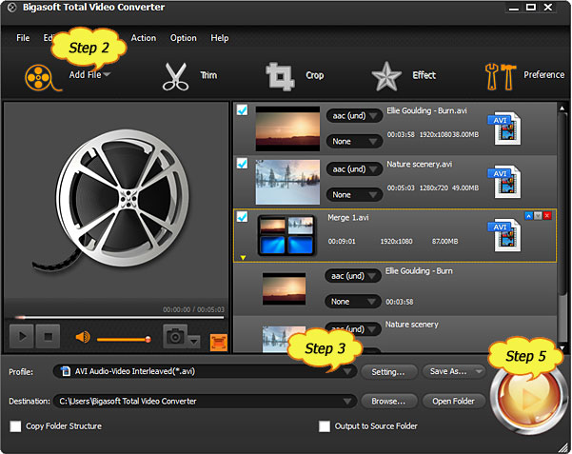The width and height of the screenshot is (572, 454).
Task: Move Merge 1.avi down with gray arrow
Action: (x=538, y=216)
